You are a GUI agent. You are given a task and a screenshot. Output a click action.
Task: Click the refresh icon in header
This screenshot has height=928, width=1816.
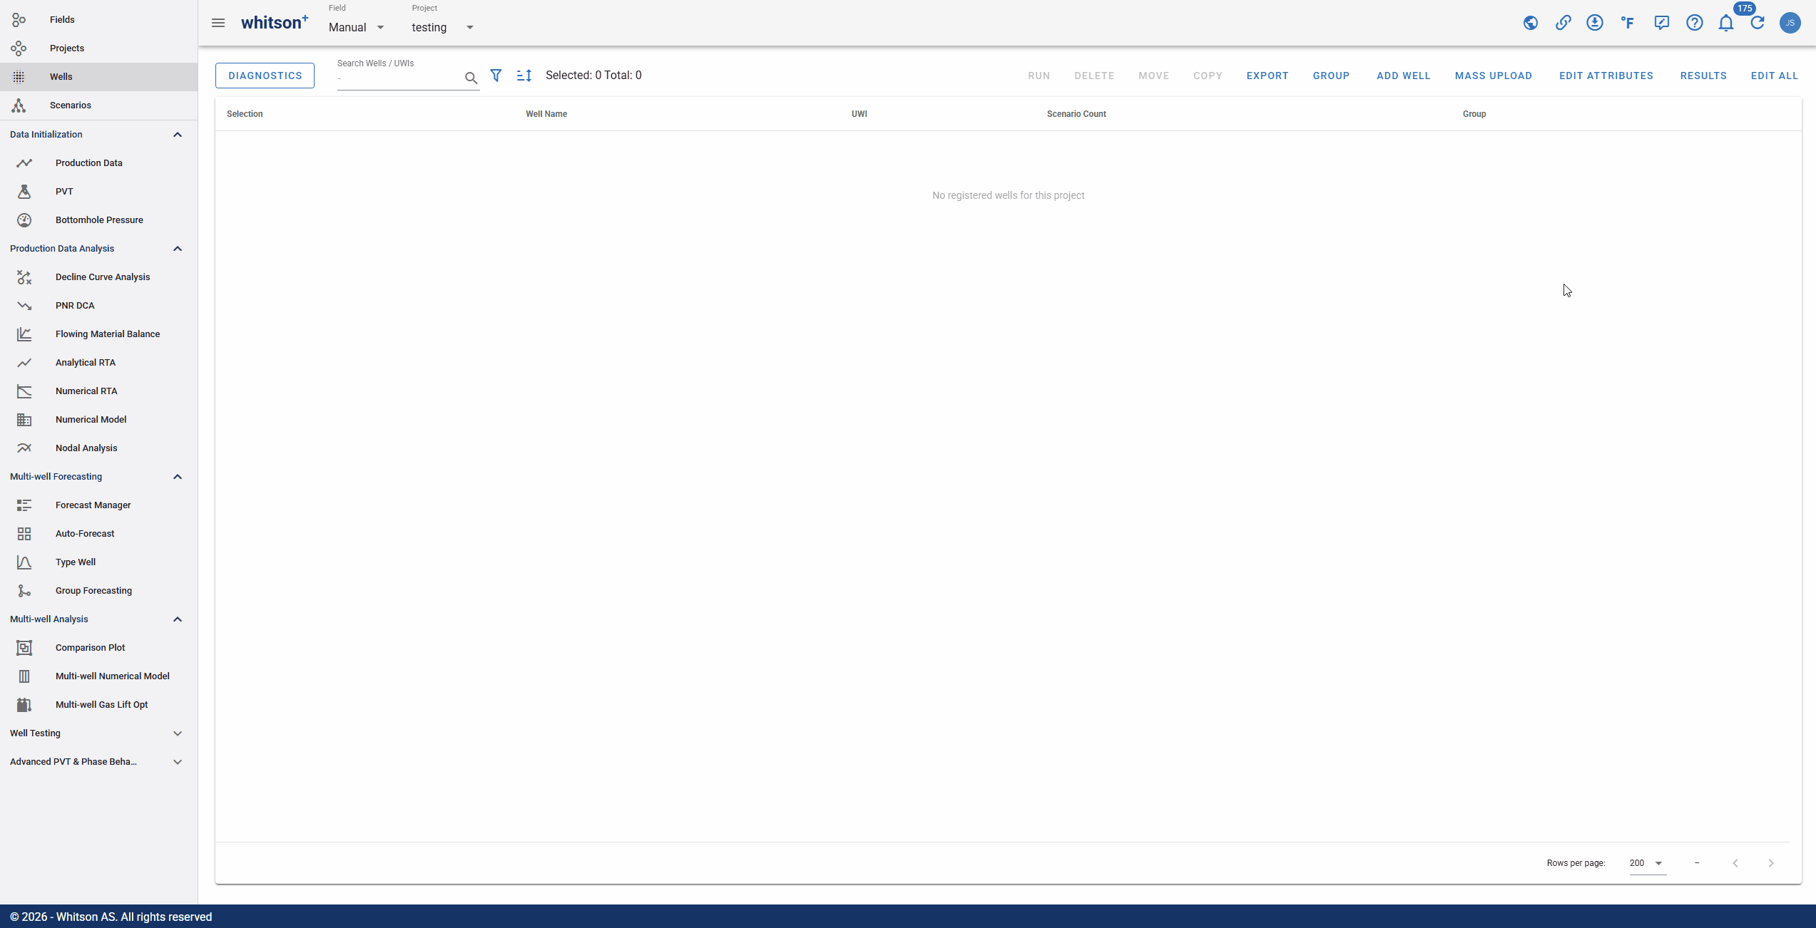pos(1758,23)
